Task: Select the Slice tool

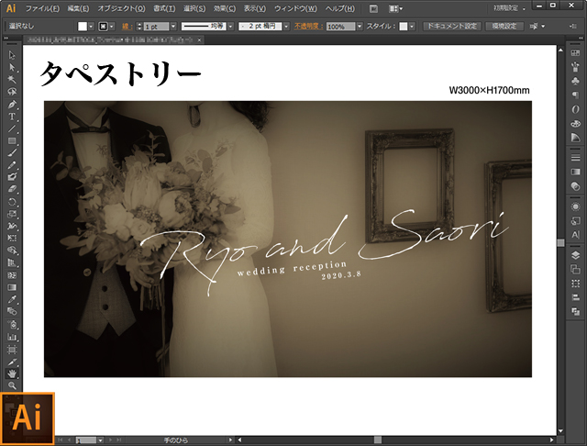Action: tap(12, 362)
